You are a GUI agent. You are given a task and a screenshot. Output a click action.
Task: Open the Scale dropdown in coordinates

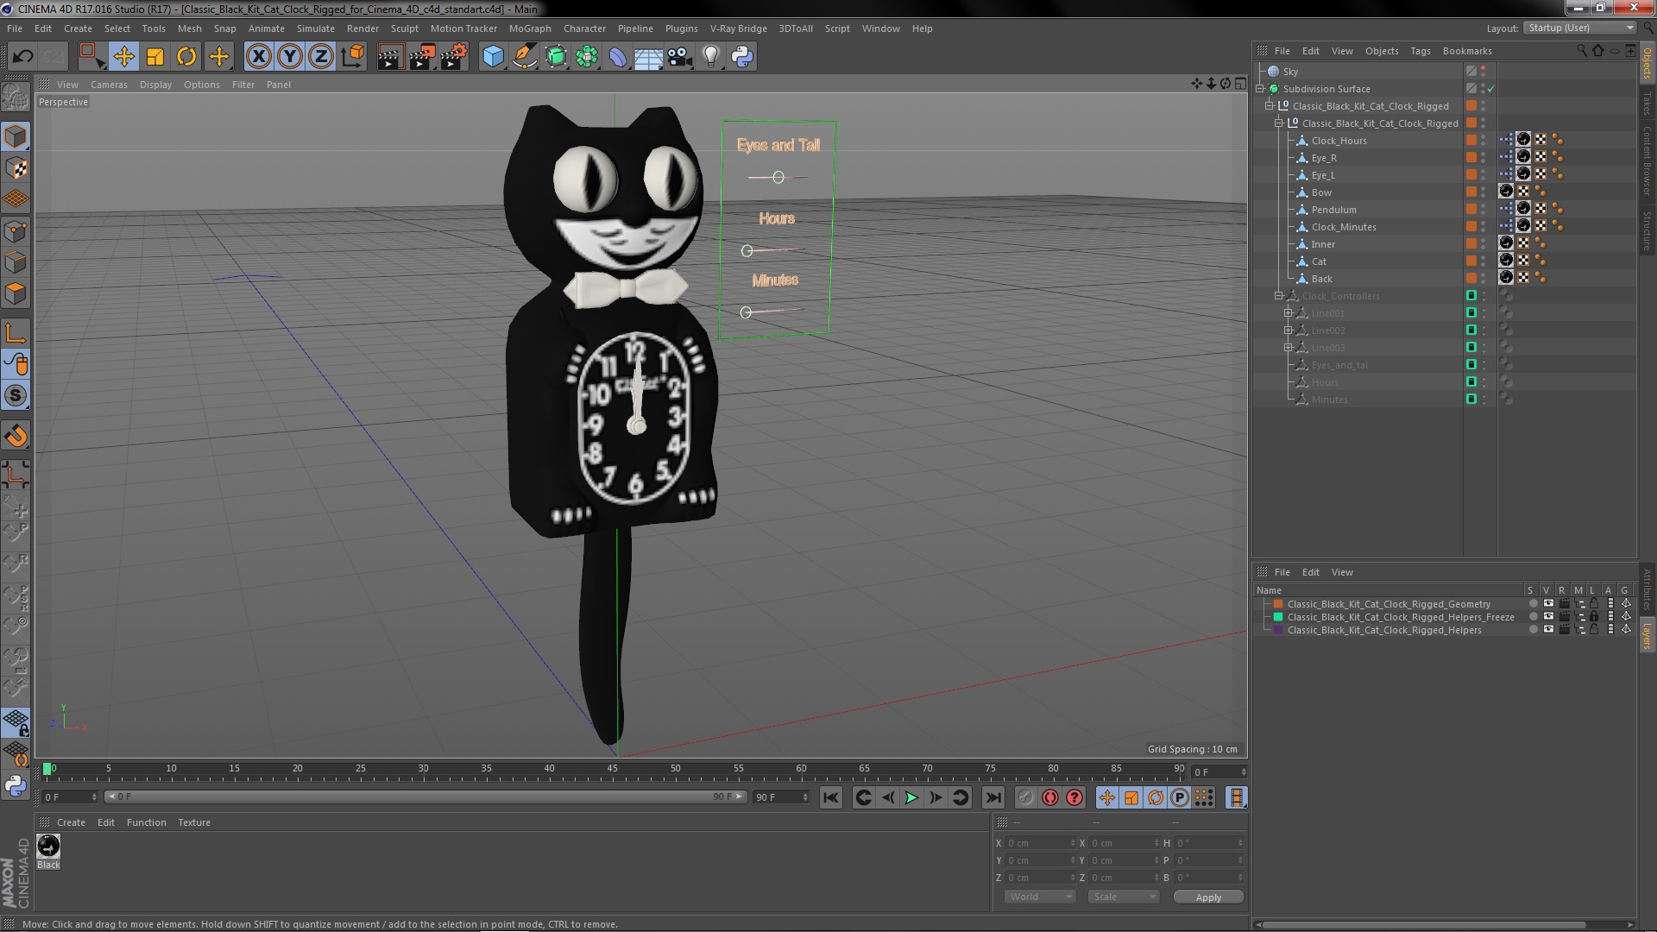[1123, 897]
